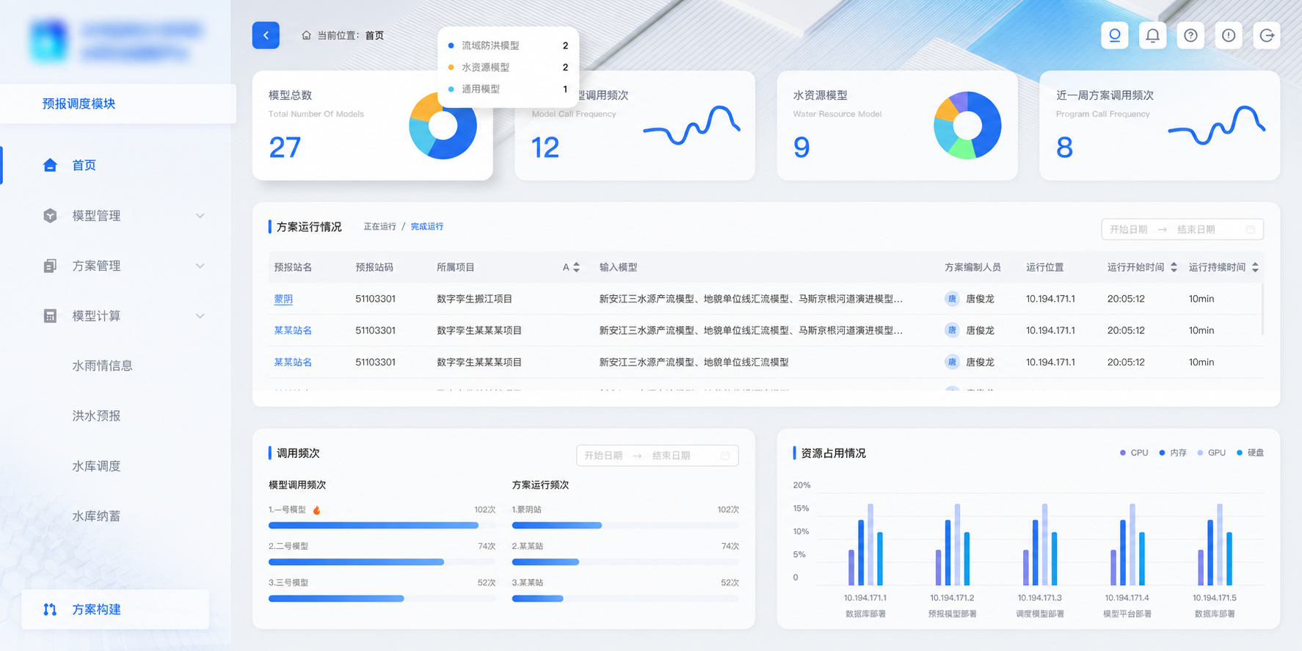Screen dimensions: 1302x651
Task: Switch to the 完成运行 tab
Action: 426,227
